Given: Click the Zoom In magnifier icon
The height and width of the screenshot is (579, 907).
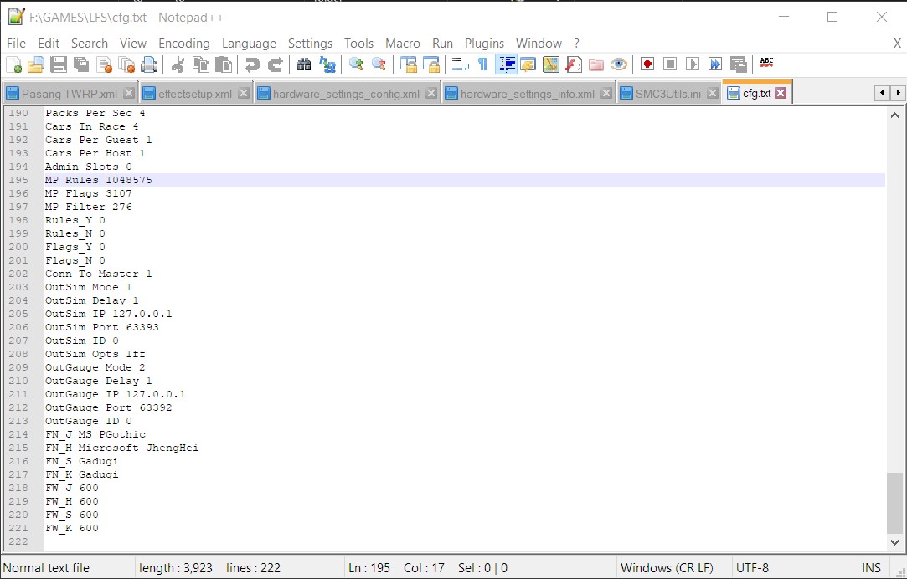Looking at the screenshot, I should coord(356,64).
